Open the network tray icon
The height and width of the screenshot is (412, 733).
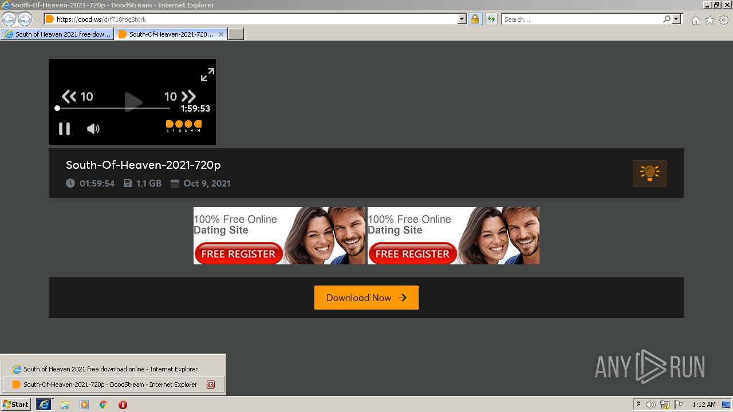[665, 405]
